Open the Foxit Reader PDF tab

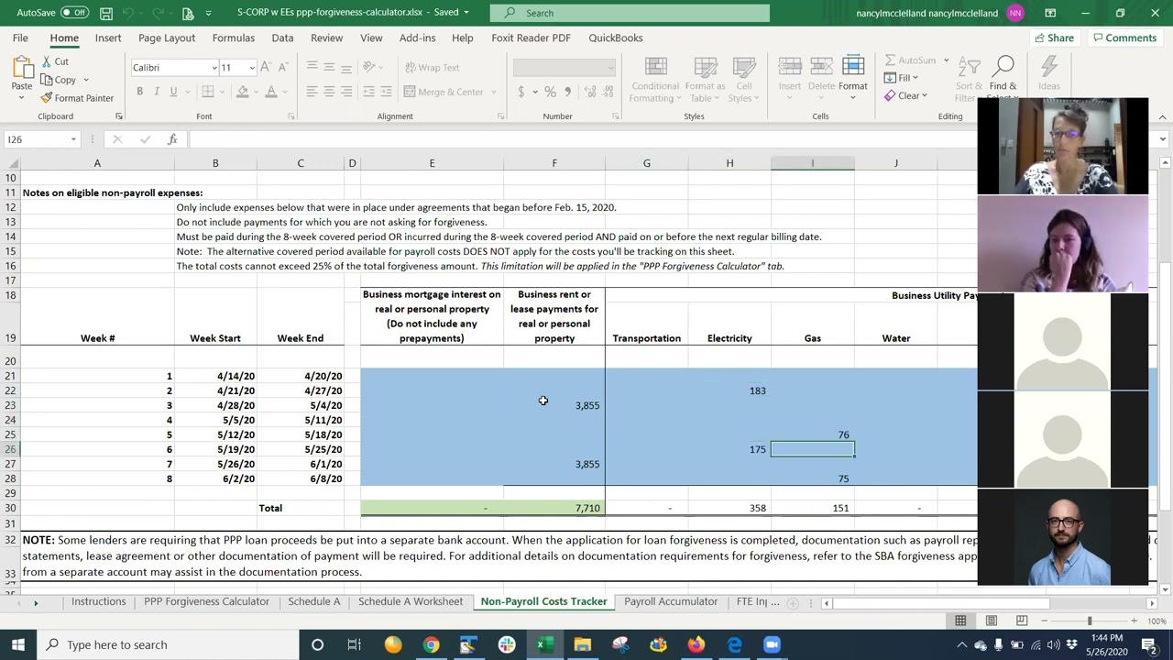coord(531,38)
